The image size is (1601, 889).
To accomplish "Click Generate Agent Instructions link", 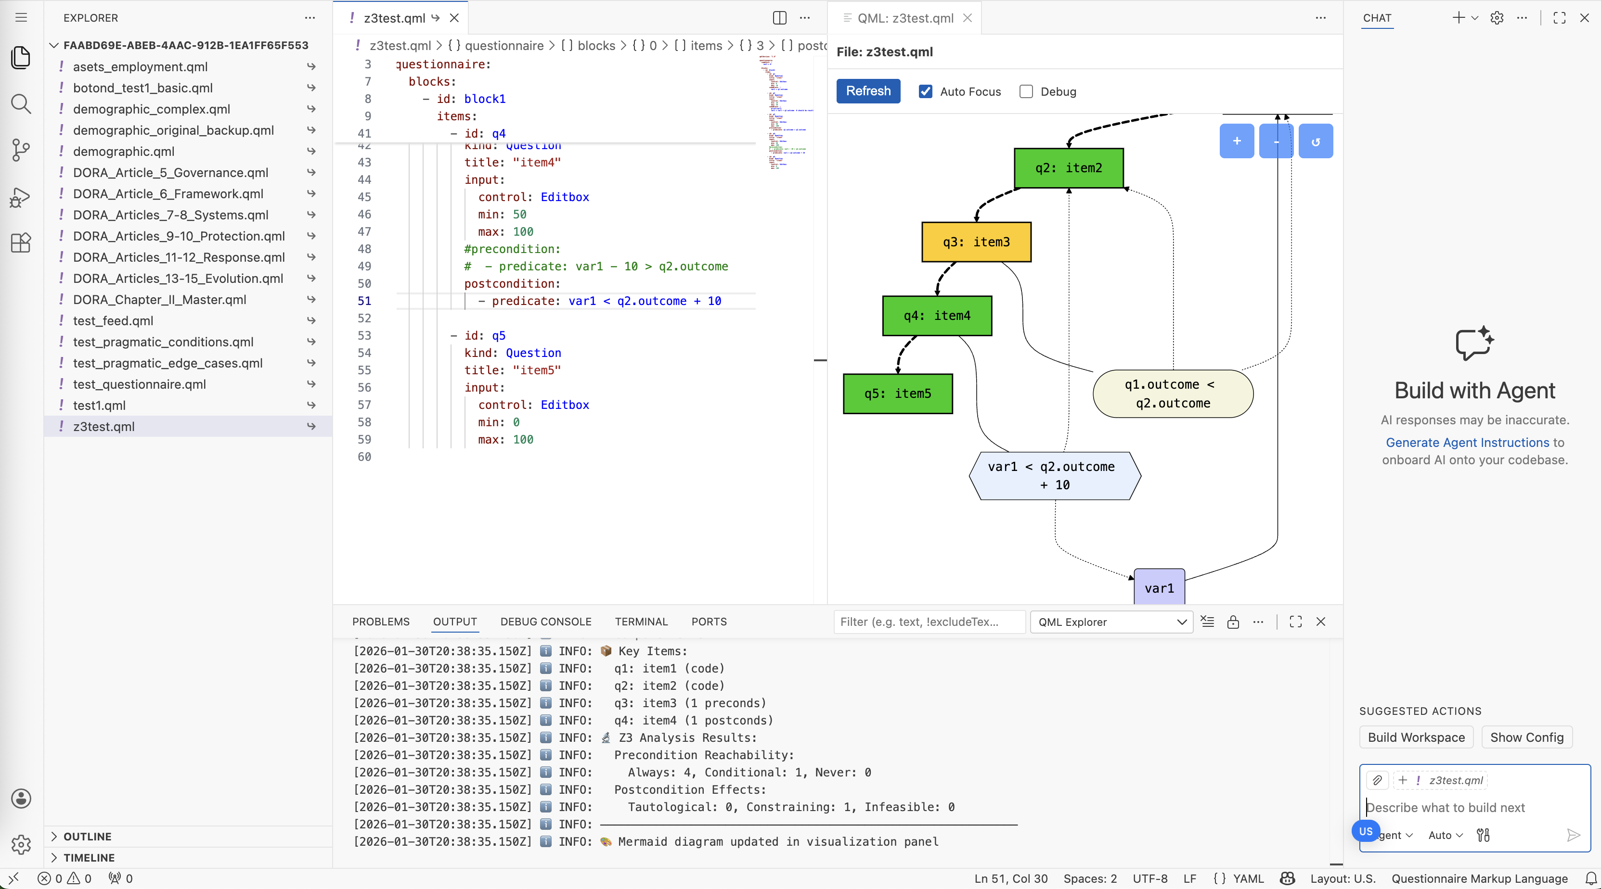I will coord(1467,442).
